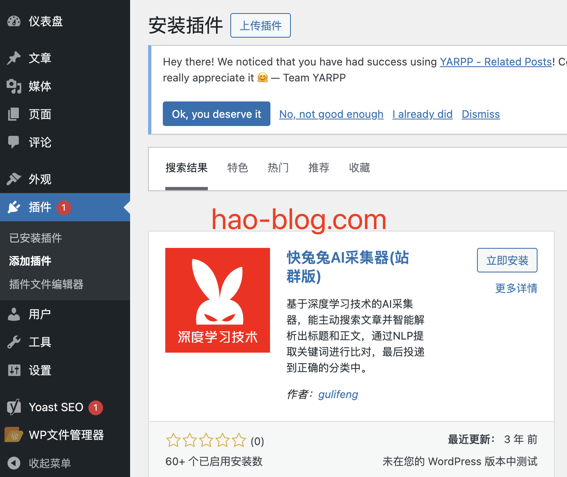
Task: Click the Media library icon
Action: 14,86
